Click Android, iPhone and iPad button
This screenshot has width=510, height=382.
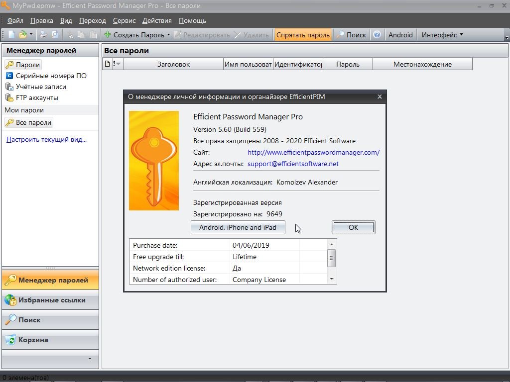point(238,227)
